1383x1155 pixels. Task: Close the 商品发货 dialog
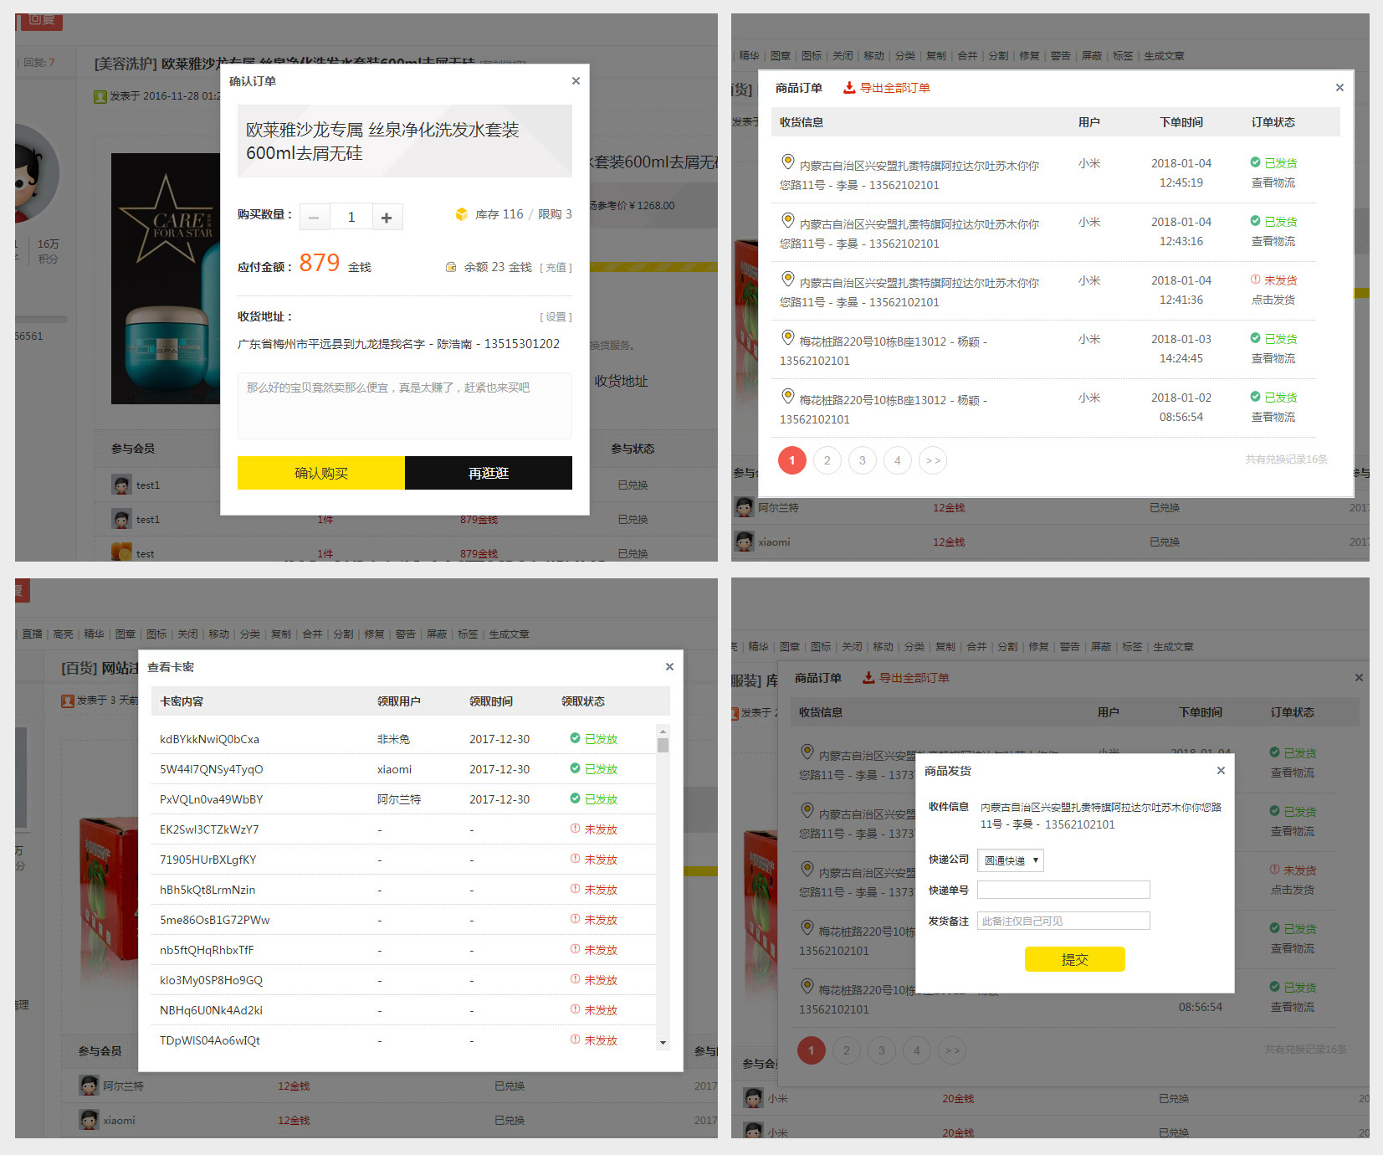coord(1221,771)
